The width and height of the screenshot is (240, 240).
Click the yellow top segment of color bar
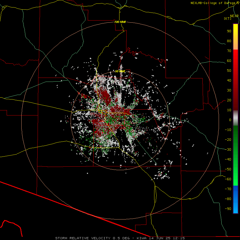(x=235, y=37)
